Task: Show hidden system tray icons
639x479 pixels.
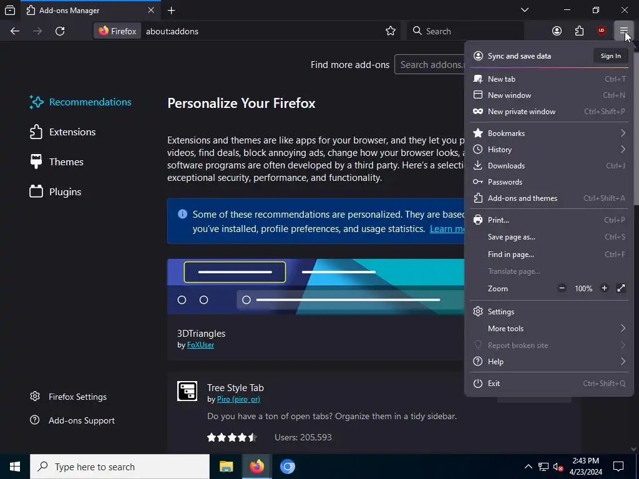Action: [x=528, y=467]
